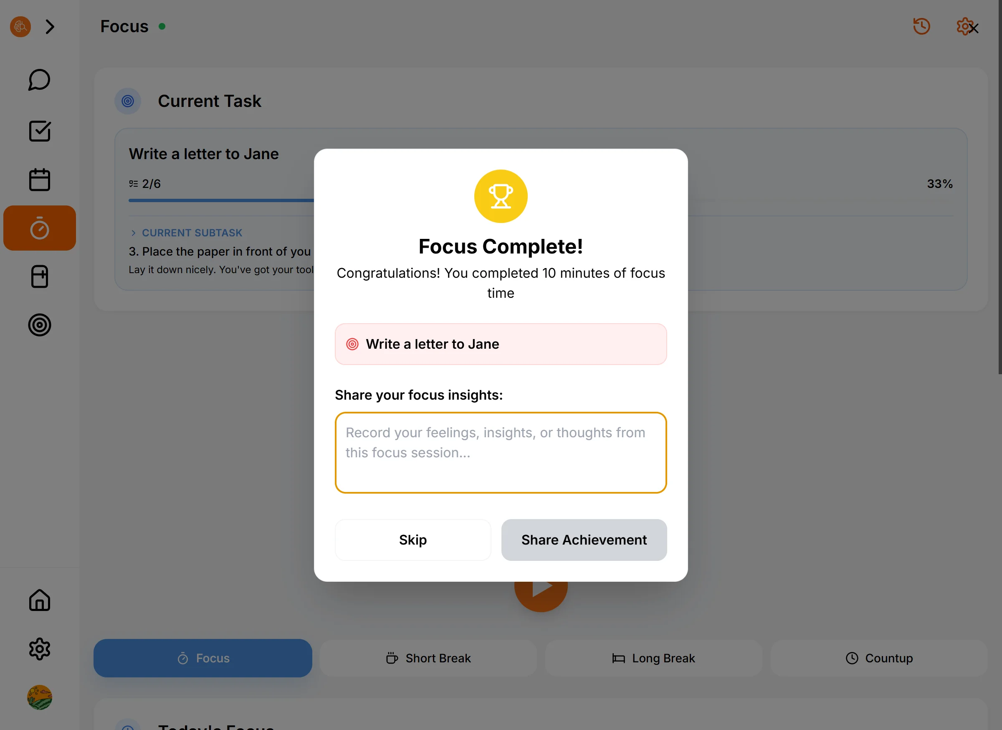Open focus history clock icon

tap(921, 26)
